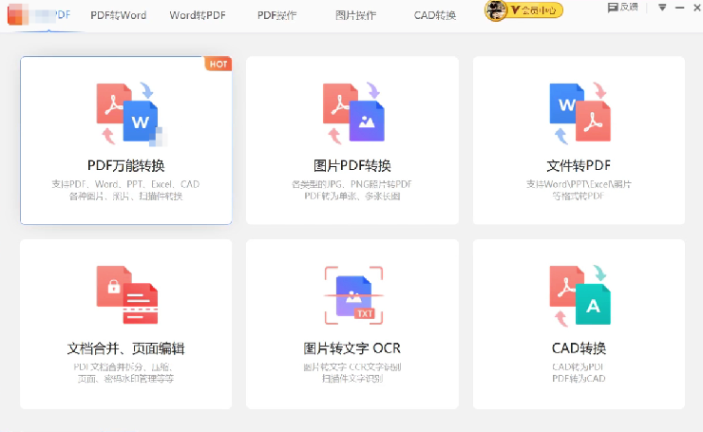
Task: Open the 文件转PDF icon
Action: (579, 113)
